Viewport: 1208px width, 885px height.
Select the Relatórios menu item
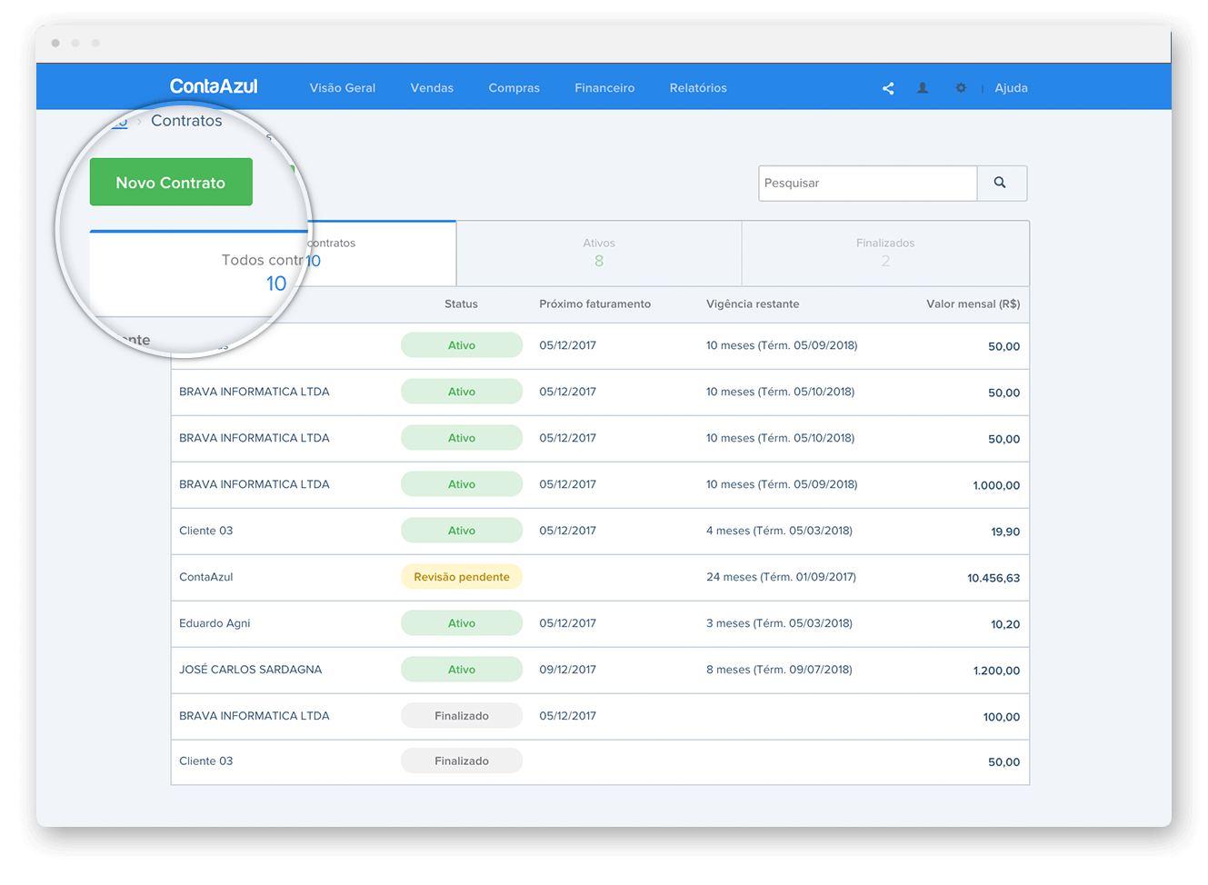pyautogui.click(x=697, y=87)
